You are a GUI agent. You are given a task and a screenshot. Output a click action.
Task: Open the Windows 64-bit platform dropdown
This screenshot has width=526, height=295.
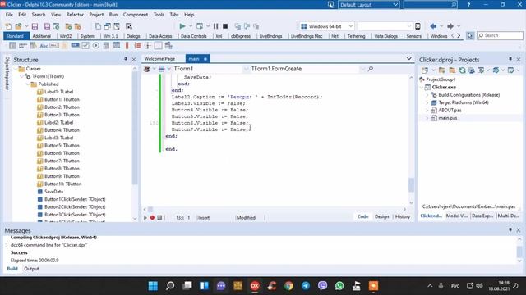[351, 26]
